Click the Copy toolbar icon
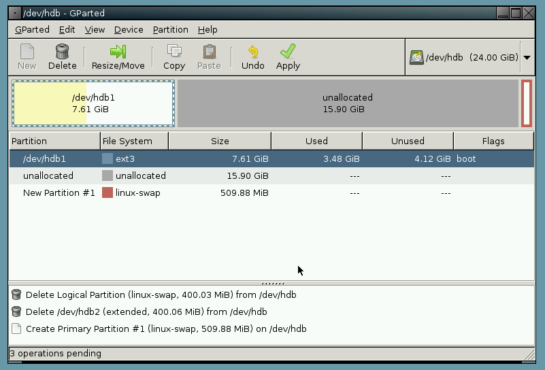Image resolution: width=545 pixels, height=370 pixels. 174,52
